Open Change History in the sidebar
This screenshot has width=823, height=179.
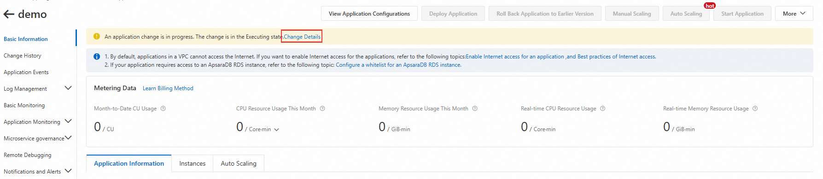coord(23,56)
